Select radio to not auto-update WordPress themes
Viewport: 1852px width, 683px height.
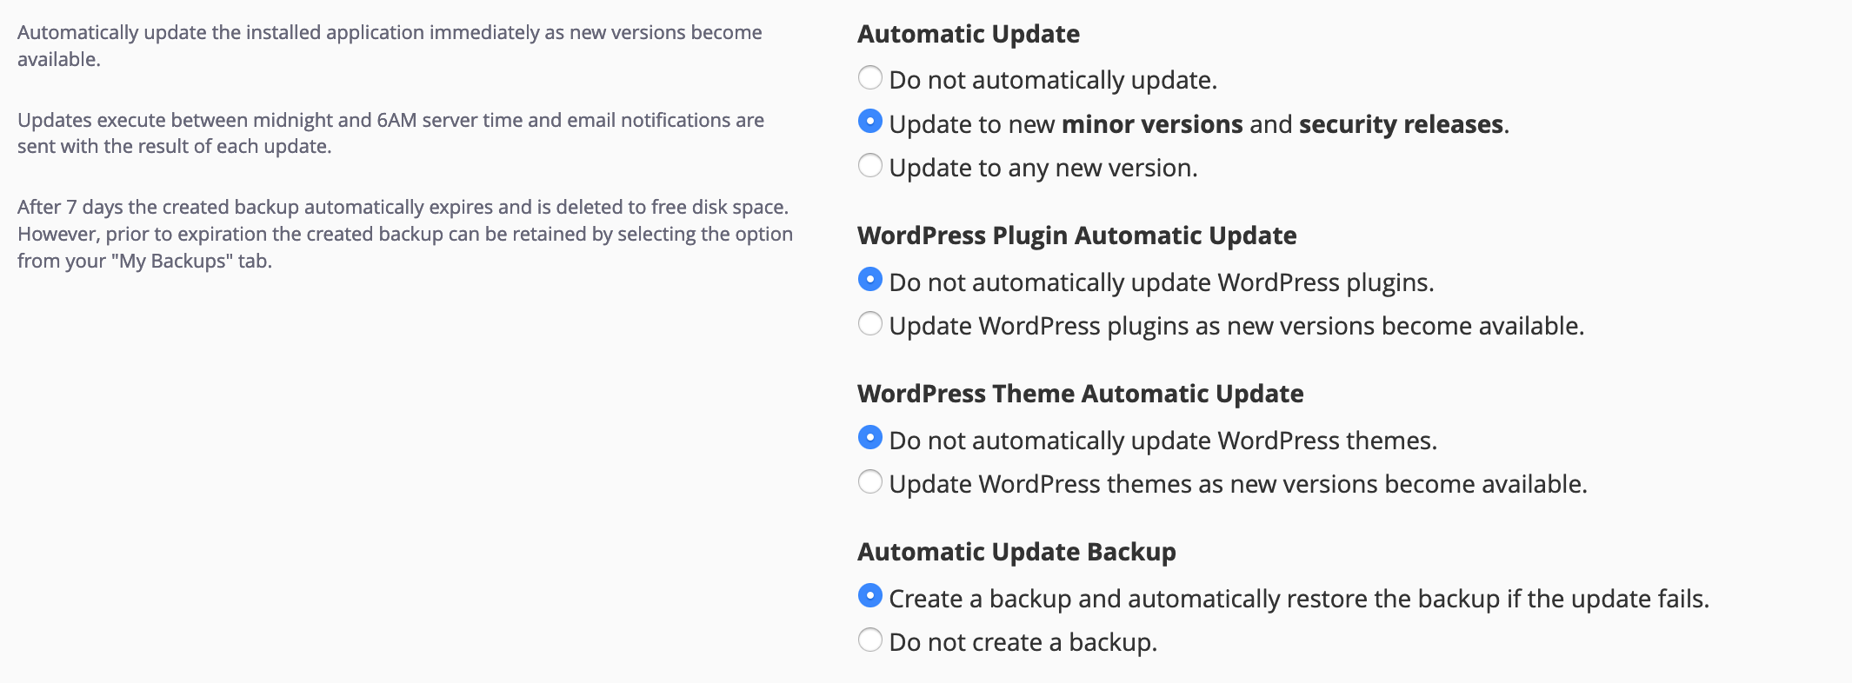pos(869,438)
